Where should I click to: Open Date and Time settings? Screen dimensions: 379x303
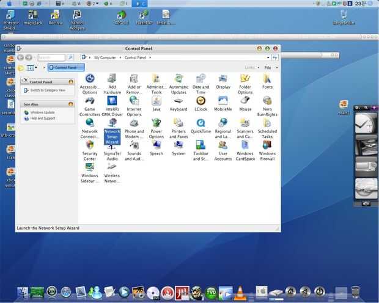(201, 84)
